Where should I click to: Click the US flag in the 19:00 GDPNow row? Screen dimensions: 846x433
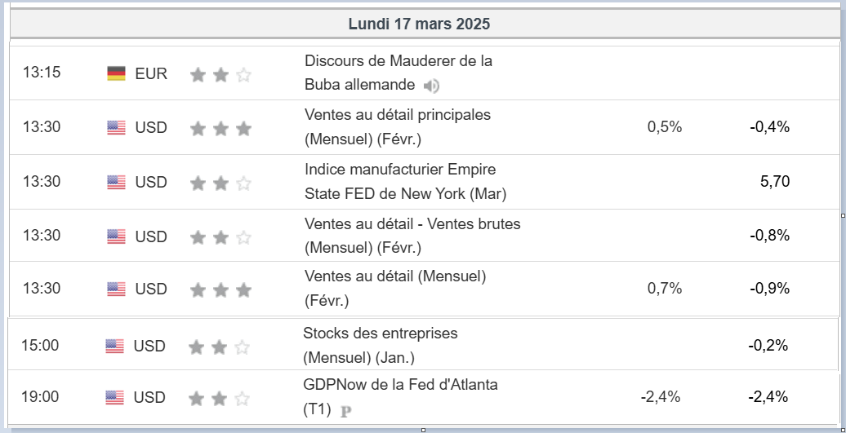tap(114, 398)
